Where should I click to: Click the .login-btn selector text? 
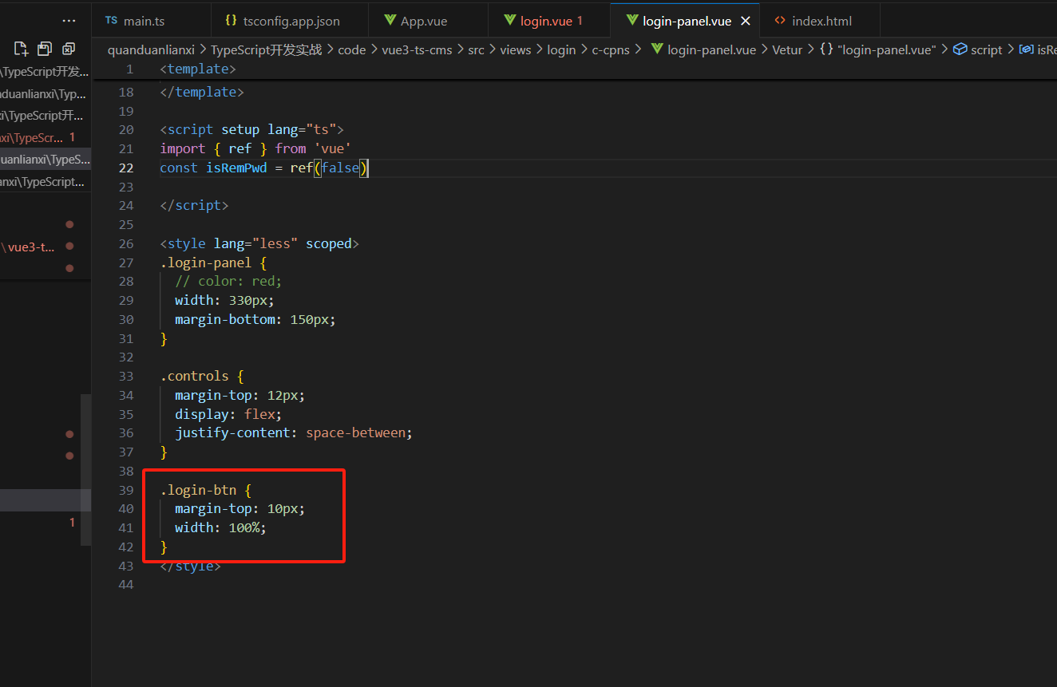[x=198, y=490]
